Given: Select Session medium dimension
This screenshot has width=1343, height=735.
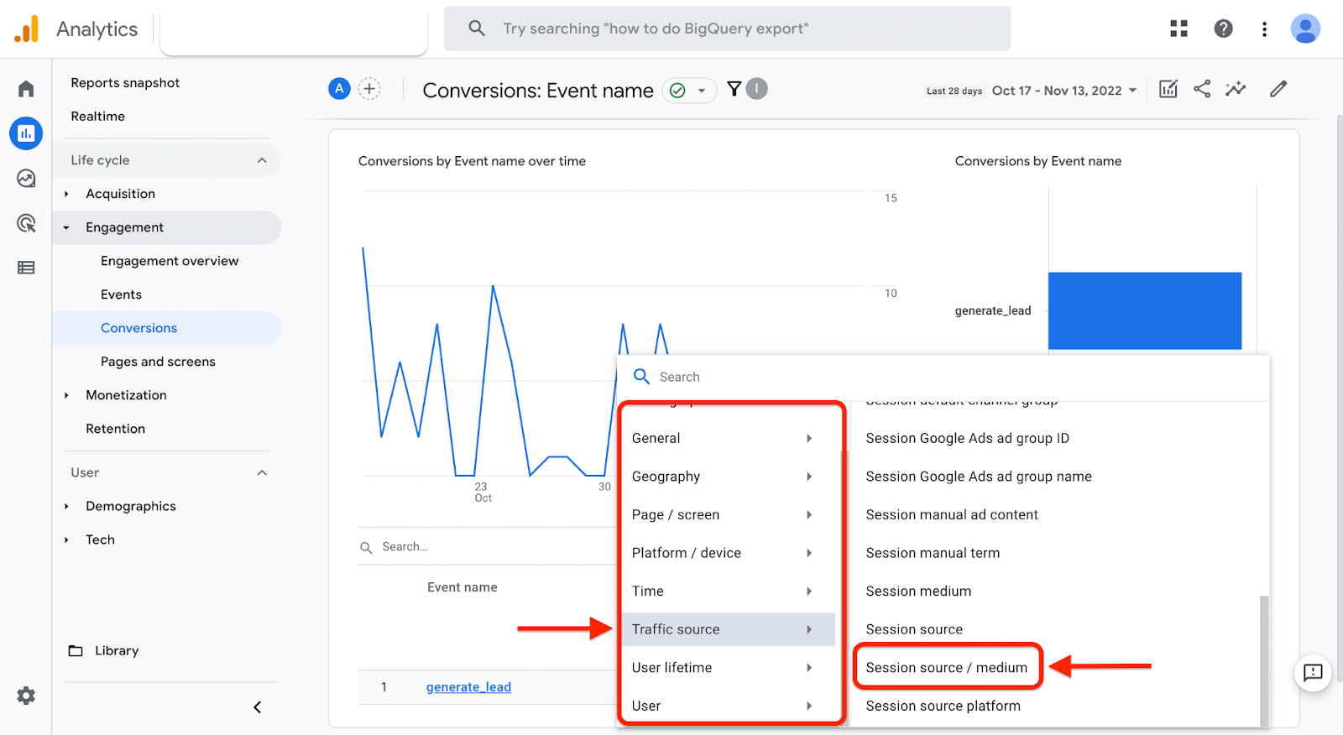Looking at the screenshot, I should pyautogui.click(x=918, y=592).
